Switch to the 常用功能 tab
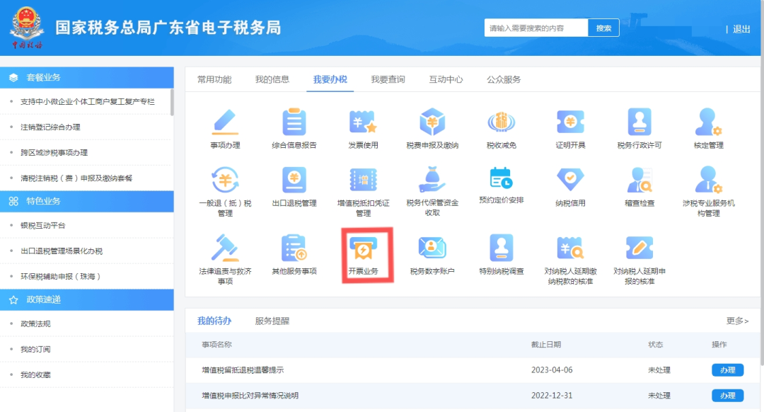764x412 pixels. 214,79
